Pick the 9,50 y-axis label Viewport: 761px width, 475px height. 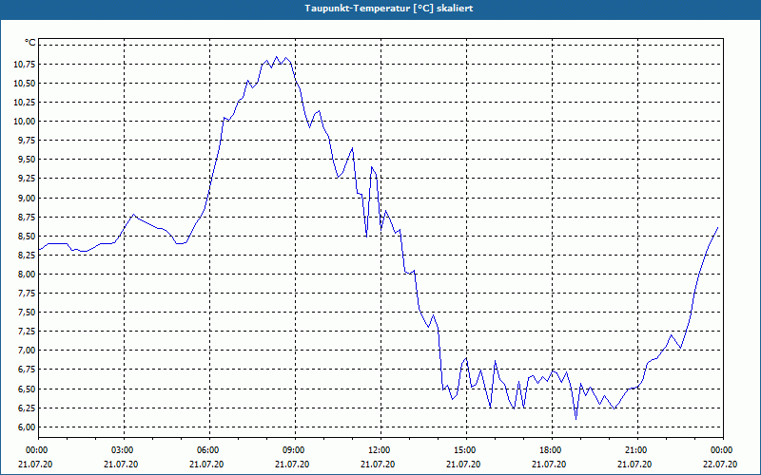pyautogui.click(x=27, y=160)
